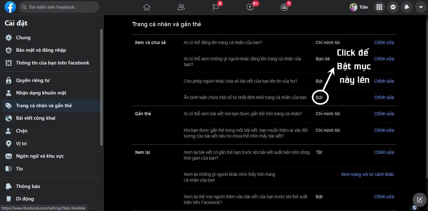
Task: Select 'Quyền riêng tư' in settings sidebar
Action: (x=33, y=80)
